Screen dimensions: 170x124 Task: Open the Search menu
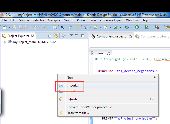click(68, 20)
